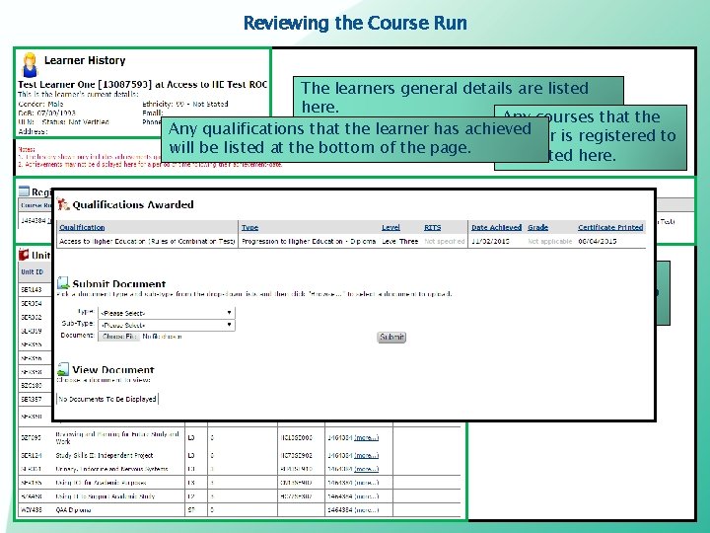Click 'No Documents To Be Displayed' text
Image resolution: width=710 pixels, height=533 pixels.
(107, 399)
